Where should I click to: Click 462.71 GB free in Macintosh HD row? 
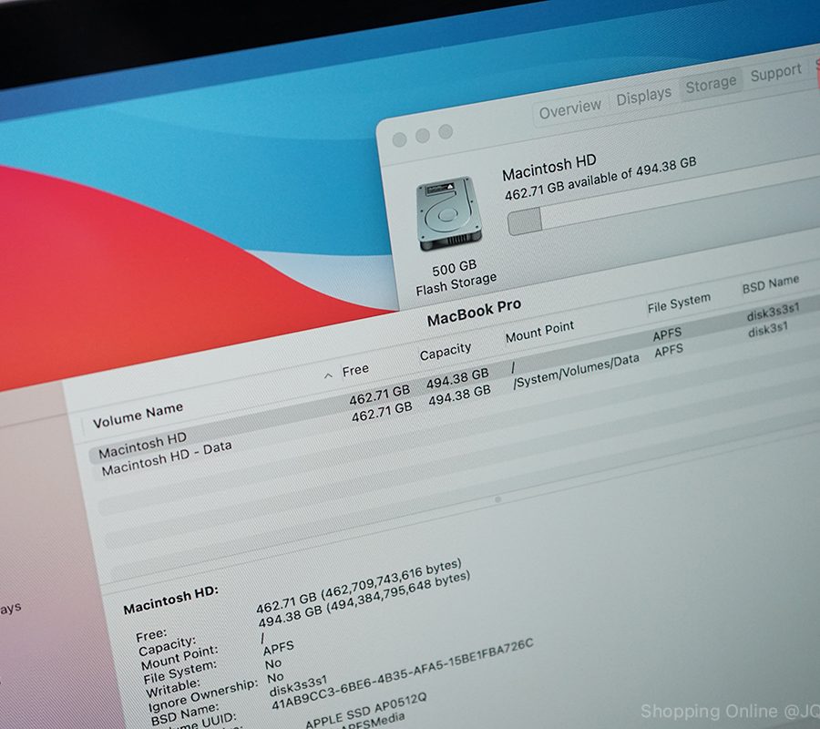380,395
